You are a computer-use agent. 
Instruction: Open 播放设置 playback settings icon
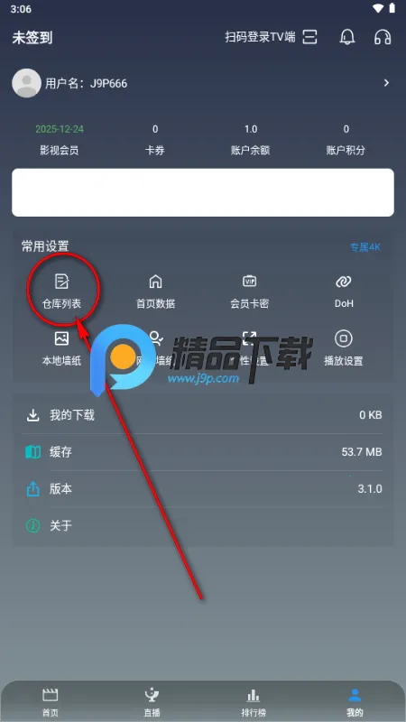(x=344, y=338)
